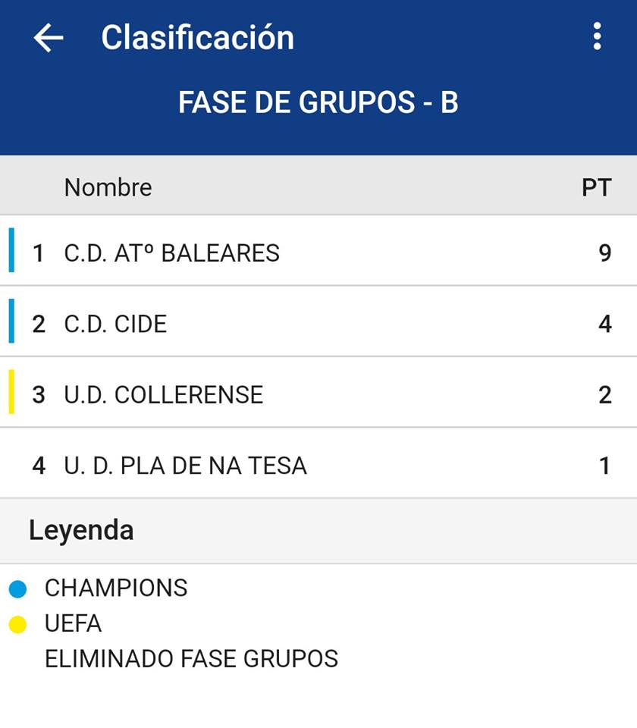Click the blue CHAMPIONS legend dot
637x728 pixels.
17,588
